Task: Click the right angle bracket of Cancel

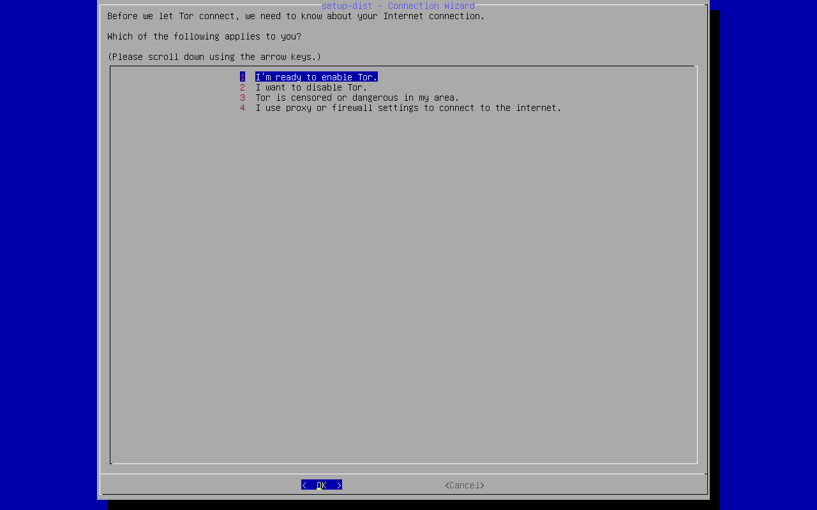Action: 483,485
